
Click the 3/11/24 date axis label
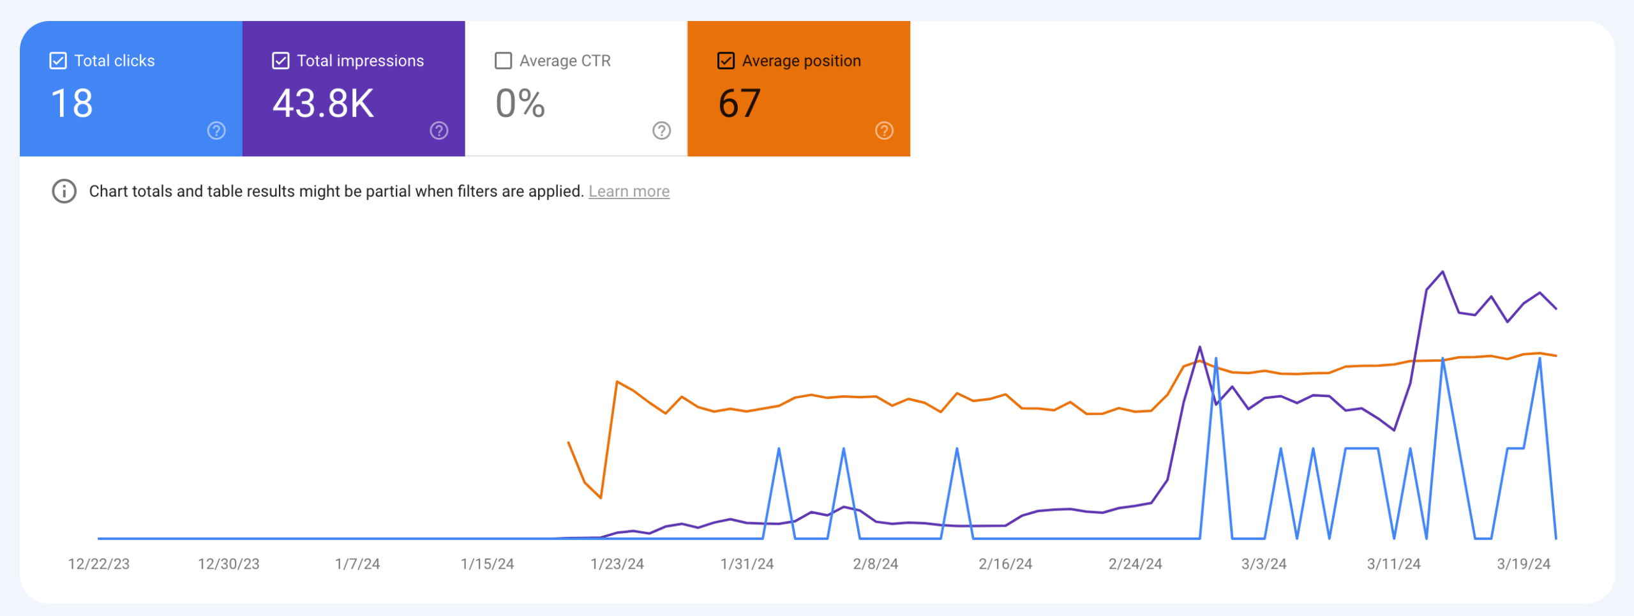1394,564
